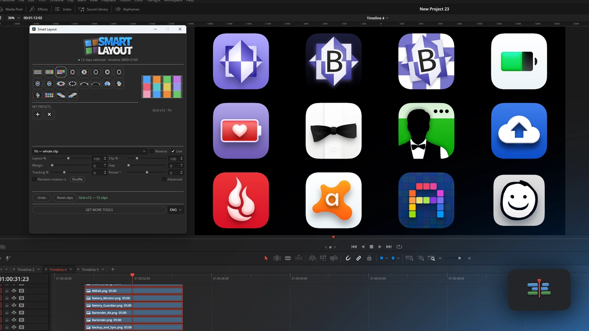Open the Sound Library panel
The image size is (589, 331).
click(93, 9)
